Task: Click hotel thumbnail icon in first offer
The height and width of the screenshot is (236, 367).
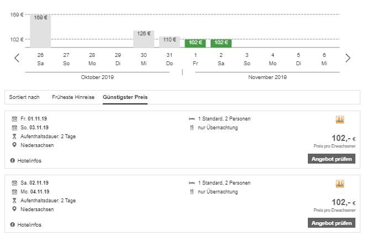Action: 340,120
